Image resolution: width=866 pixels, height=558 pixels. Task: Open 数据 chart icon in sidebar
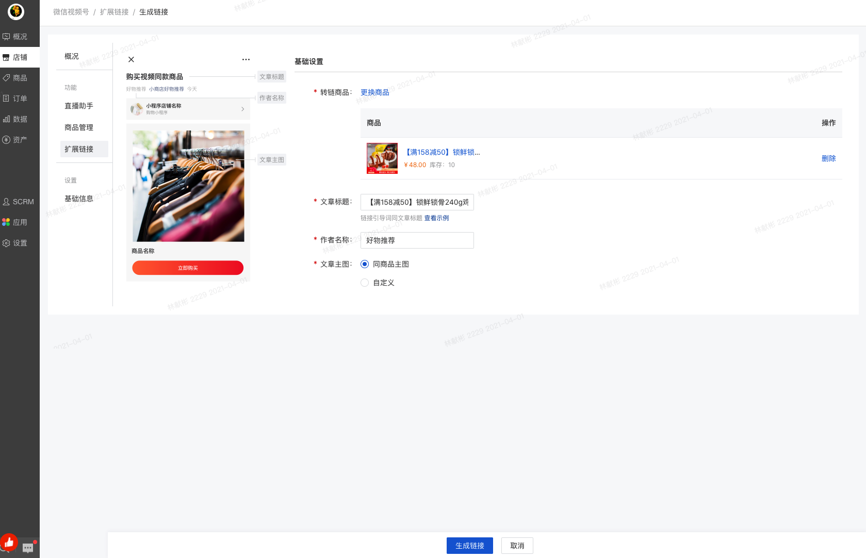tap(7, 119)
